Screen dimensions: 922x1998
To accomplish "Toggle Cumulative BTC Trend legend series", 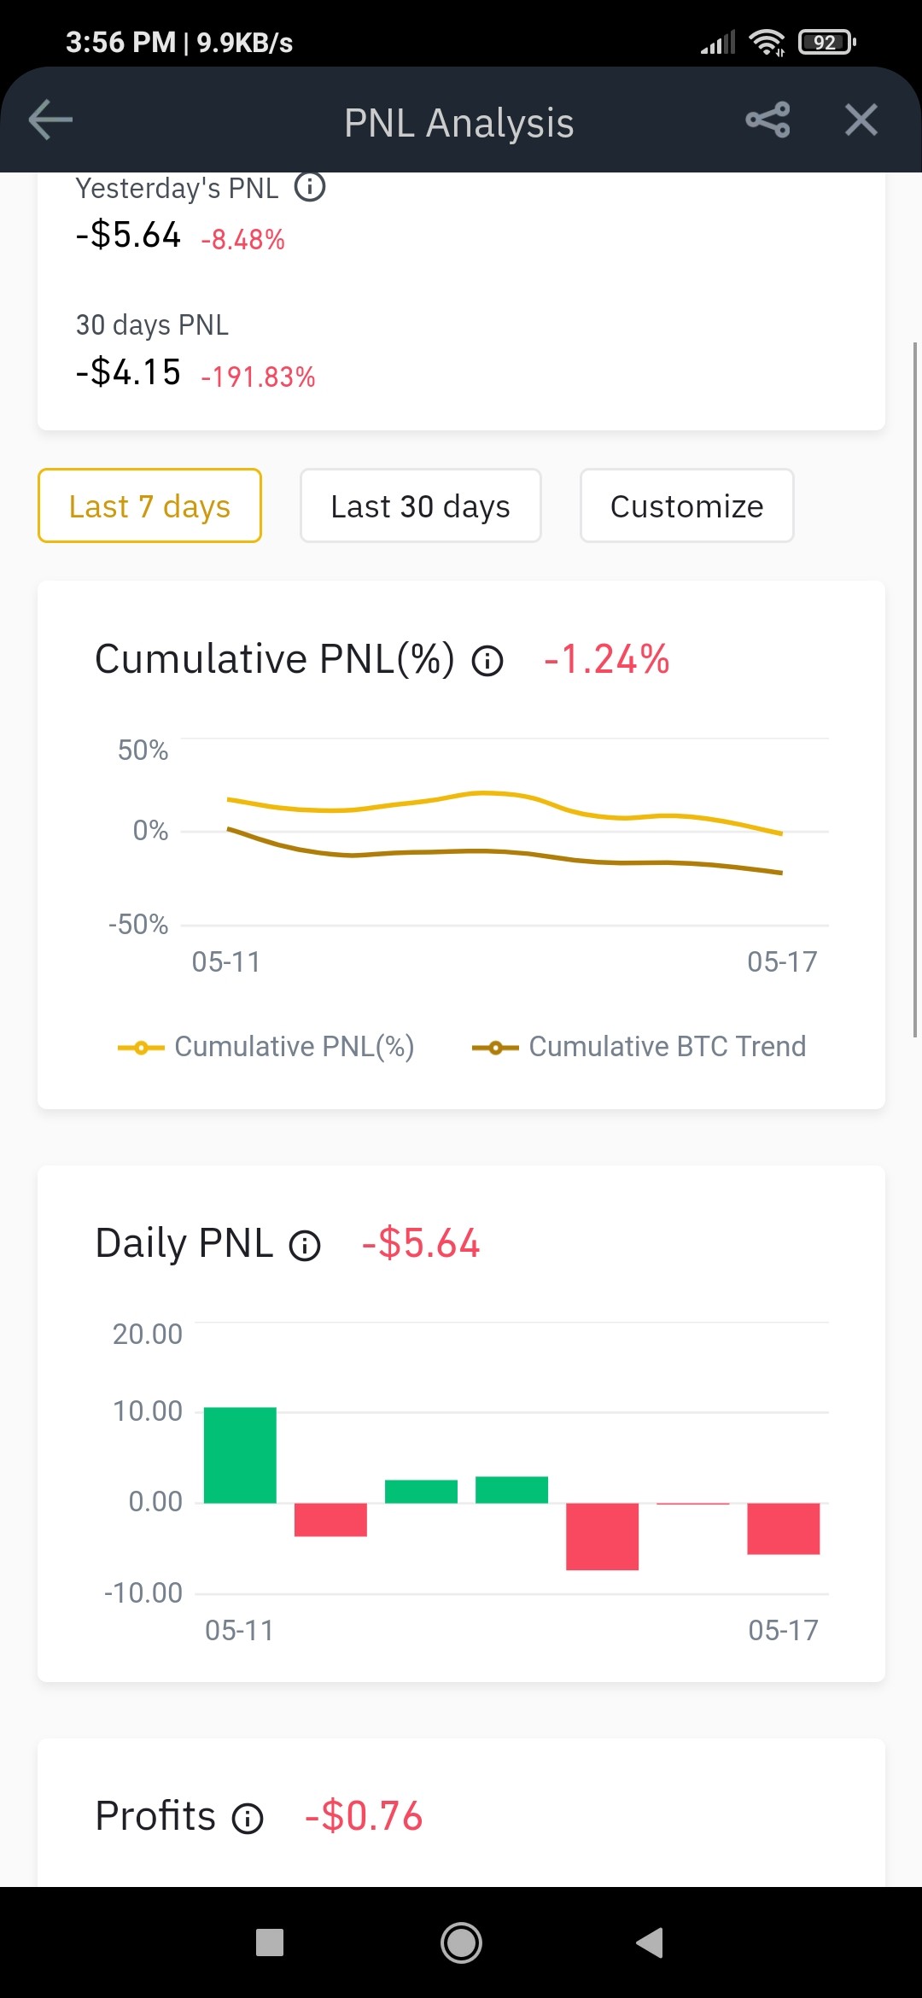I will pos(639,1047).
